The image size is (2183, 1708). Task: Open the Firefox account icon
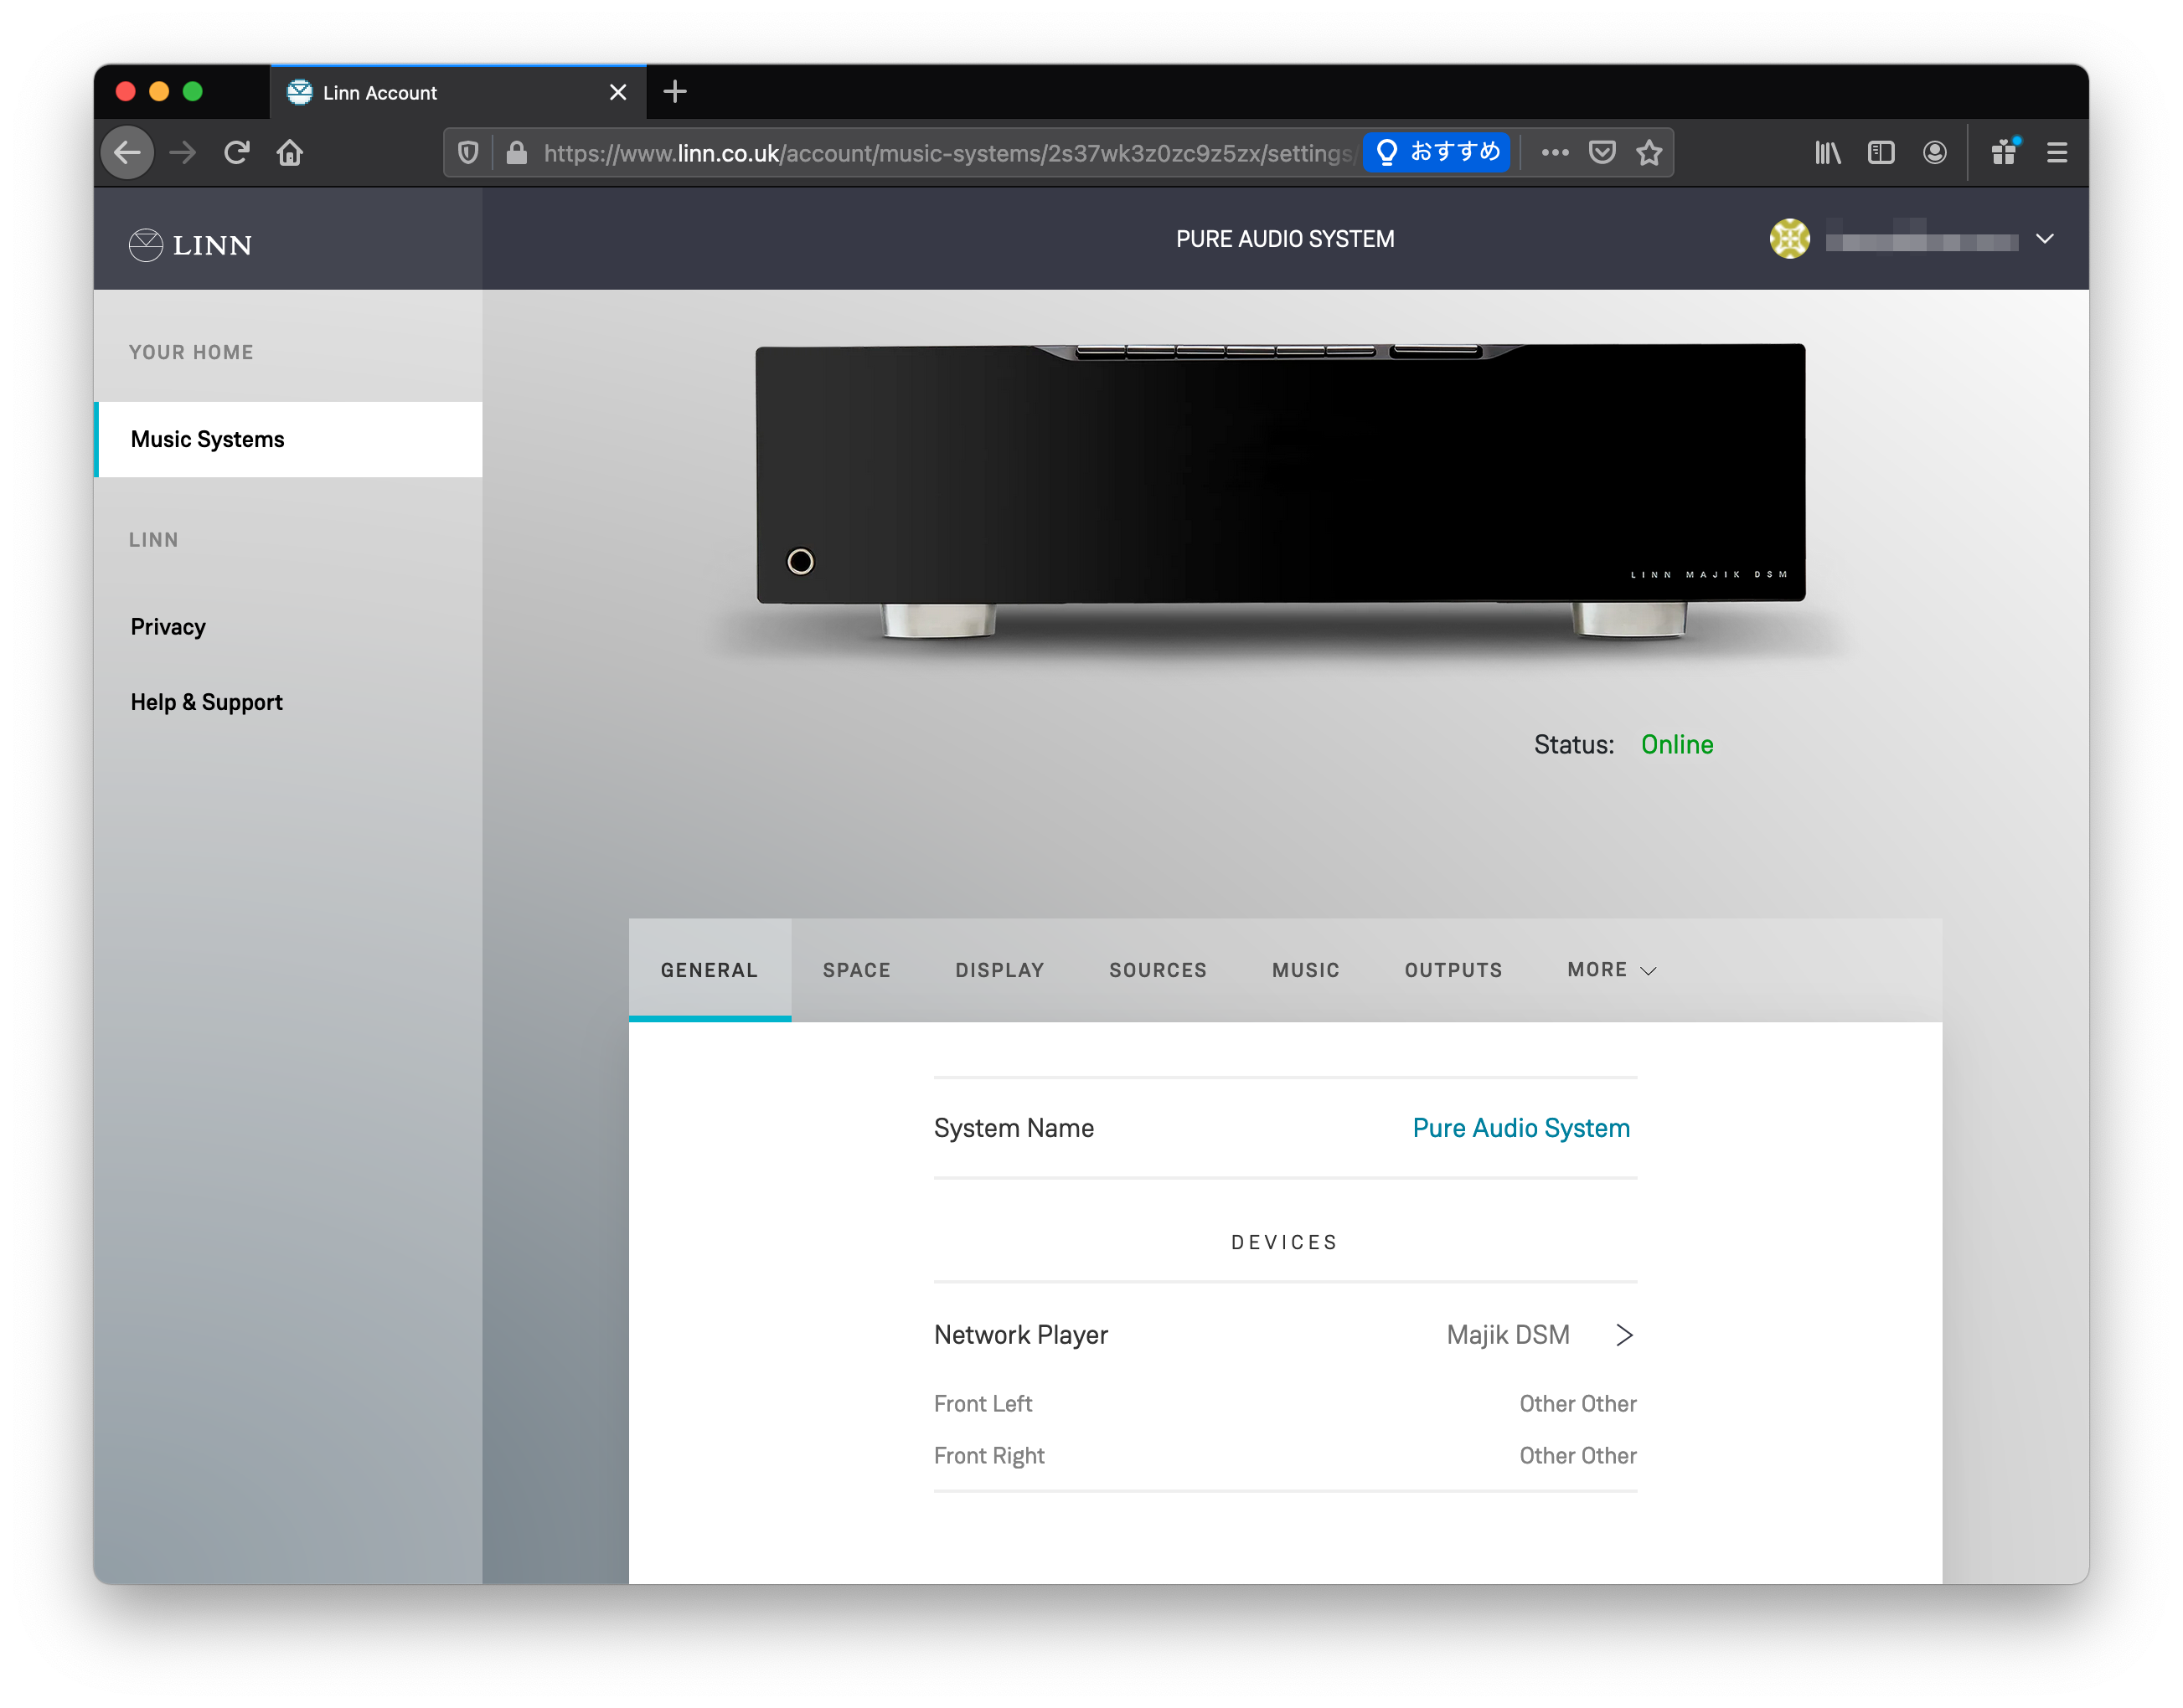[1934, 152]
